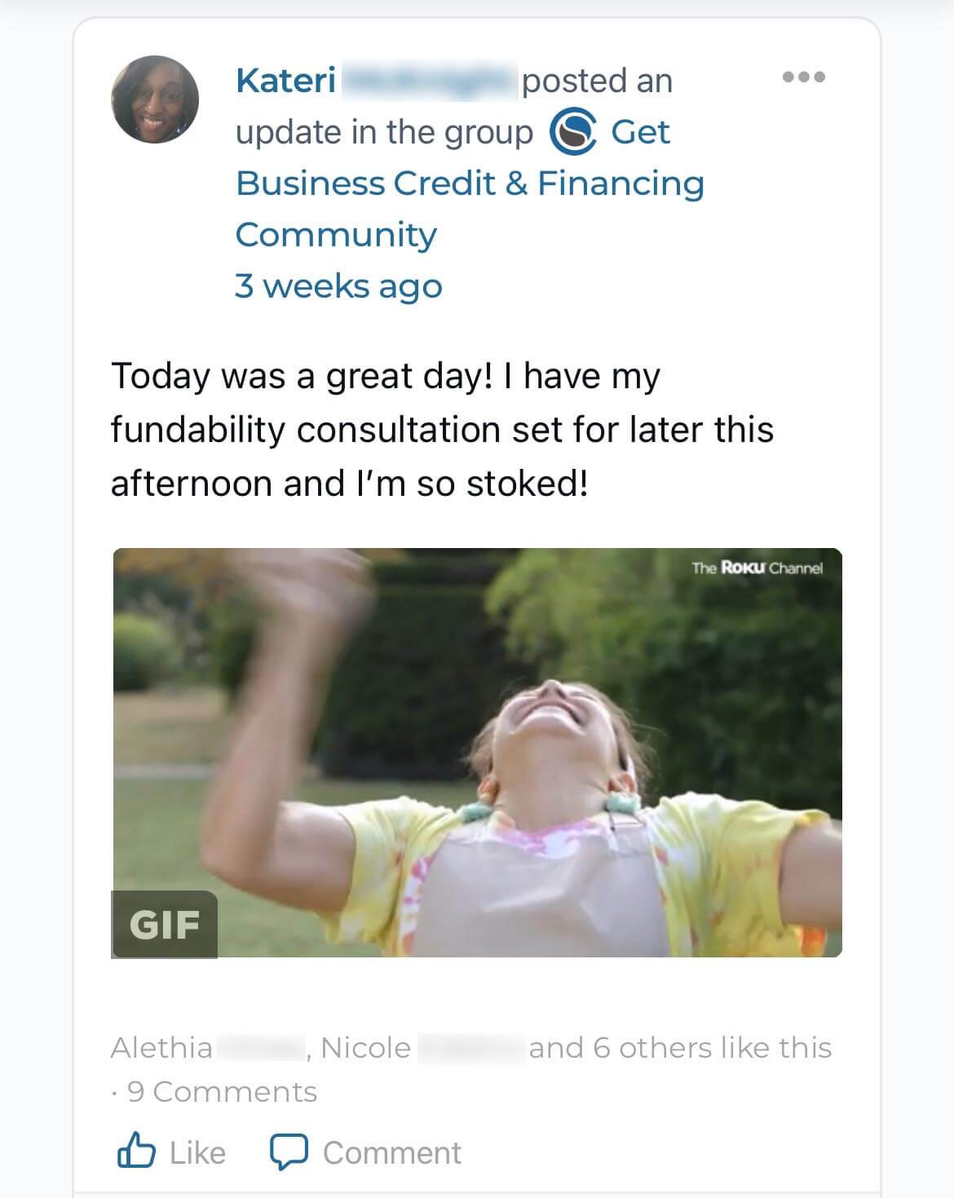Click The Roku Channel watermark
The width and height of the screenshot is (954, 1198).
click(x=757, y=568)
